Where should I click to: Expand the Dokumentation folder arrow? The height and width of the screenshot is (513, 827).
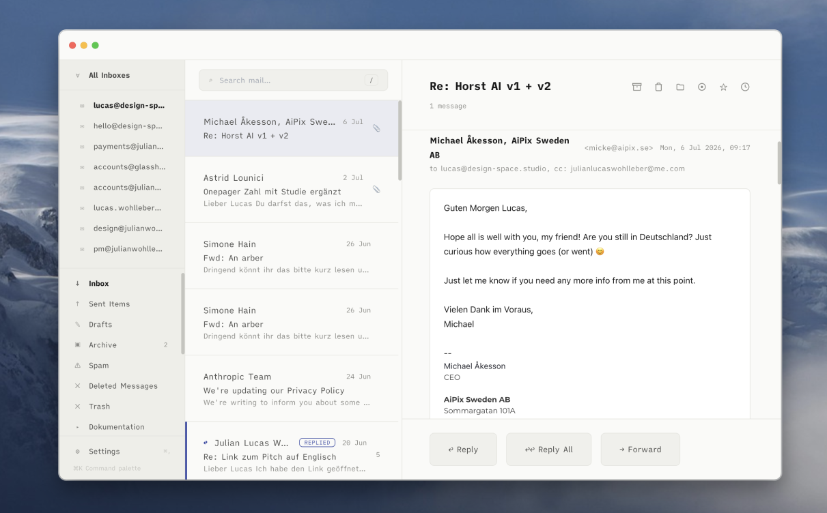coord(77,427)
